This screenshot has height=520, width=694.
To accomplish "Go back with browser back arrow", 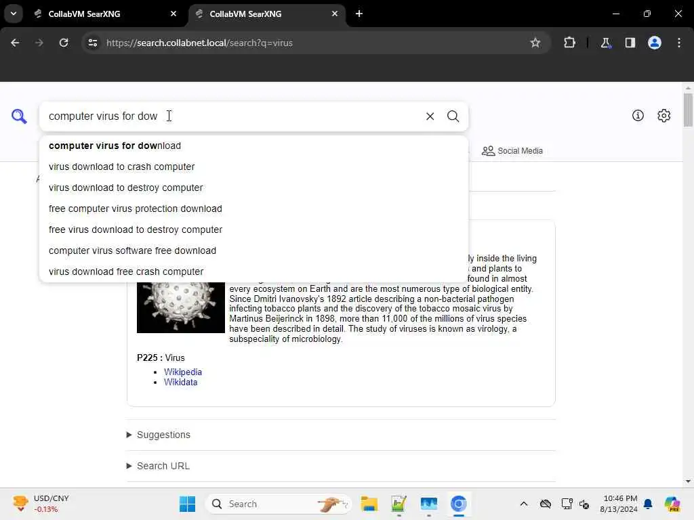I will click(15, 43).
